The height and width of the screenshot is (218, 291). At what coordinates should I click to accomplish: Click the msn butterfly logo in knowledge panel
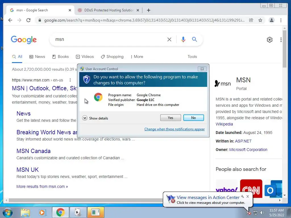coord(217,83)
